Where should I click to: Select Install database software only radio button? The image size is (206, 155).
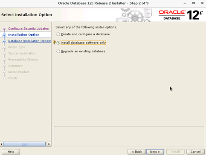point(58,43)
